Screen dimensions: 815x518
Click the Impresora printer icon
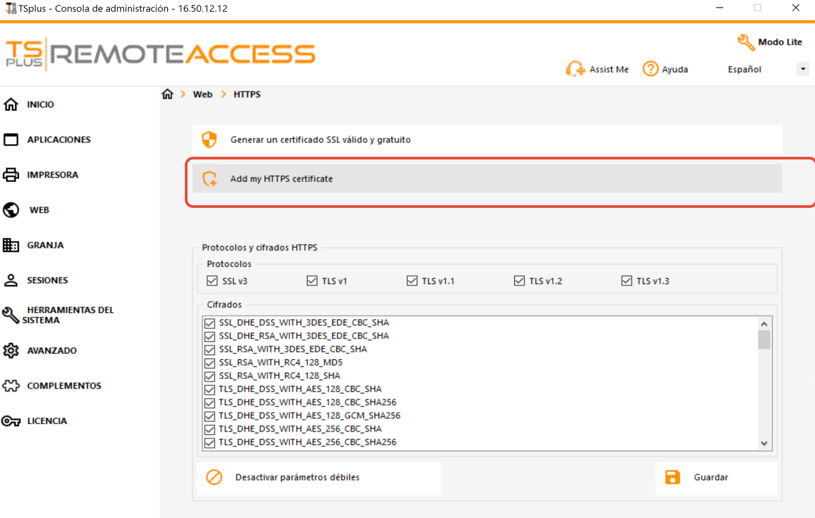[11, 174]
